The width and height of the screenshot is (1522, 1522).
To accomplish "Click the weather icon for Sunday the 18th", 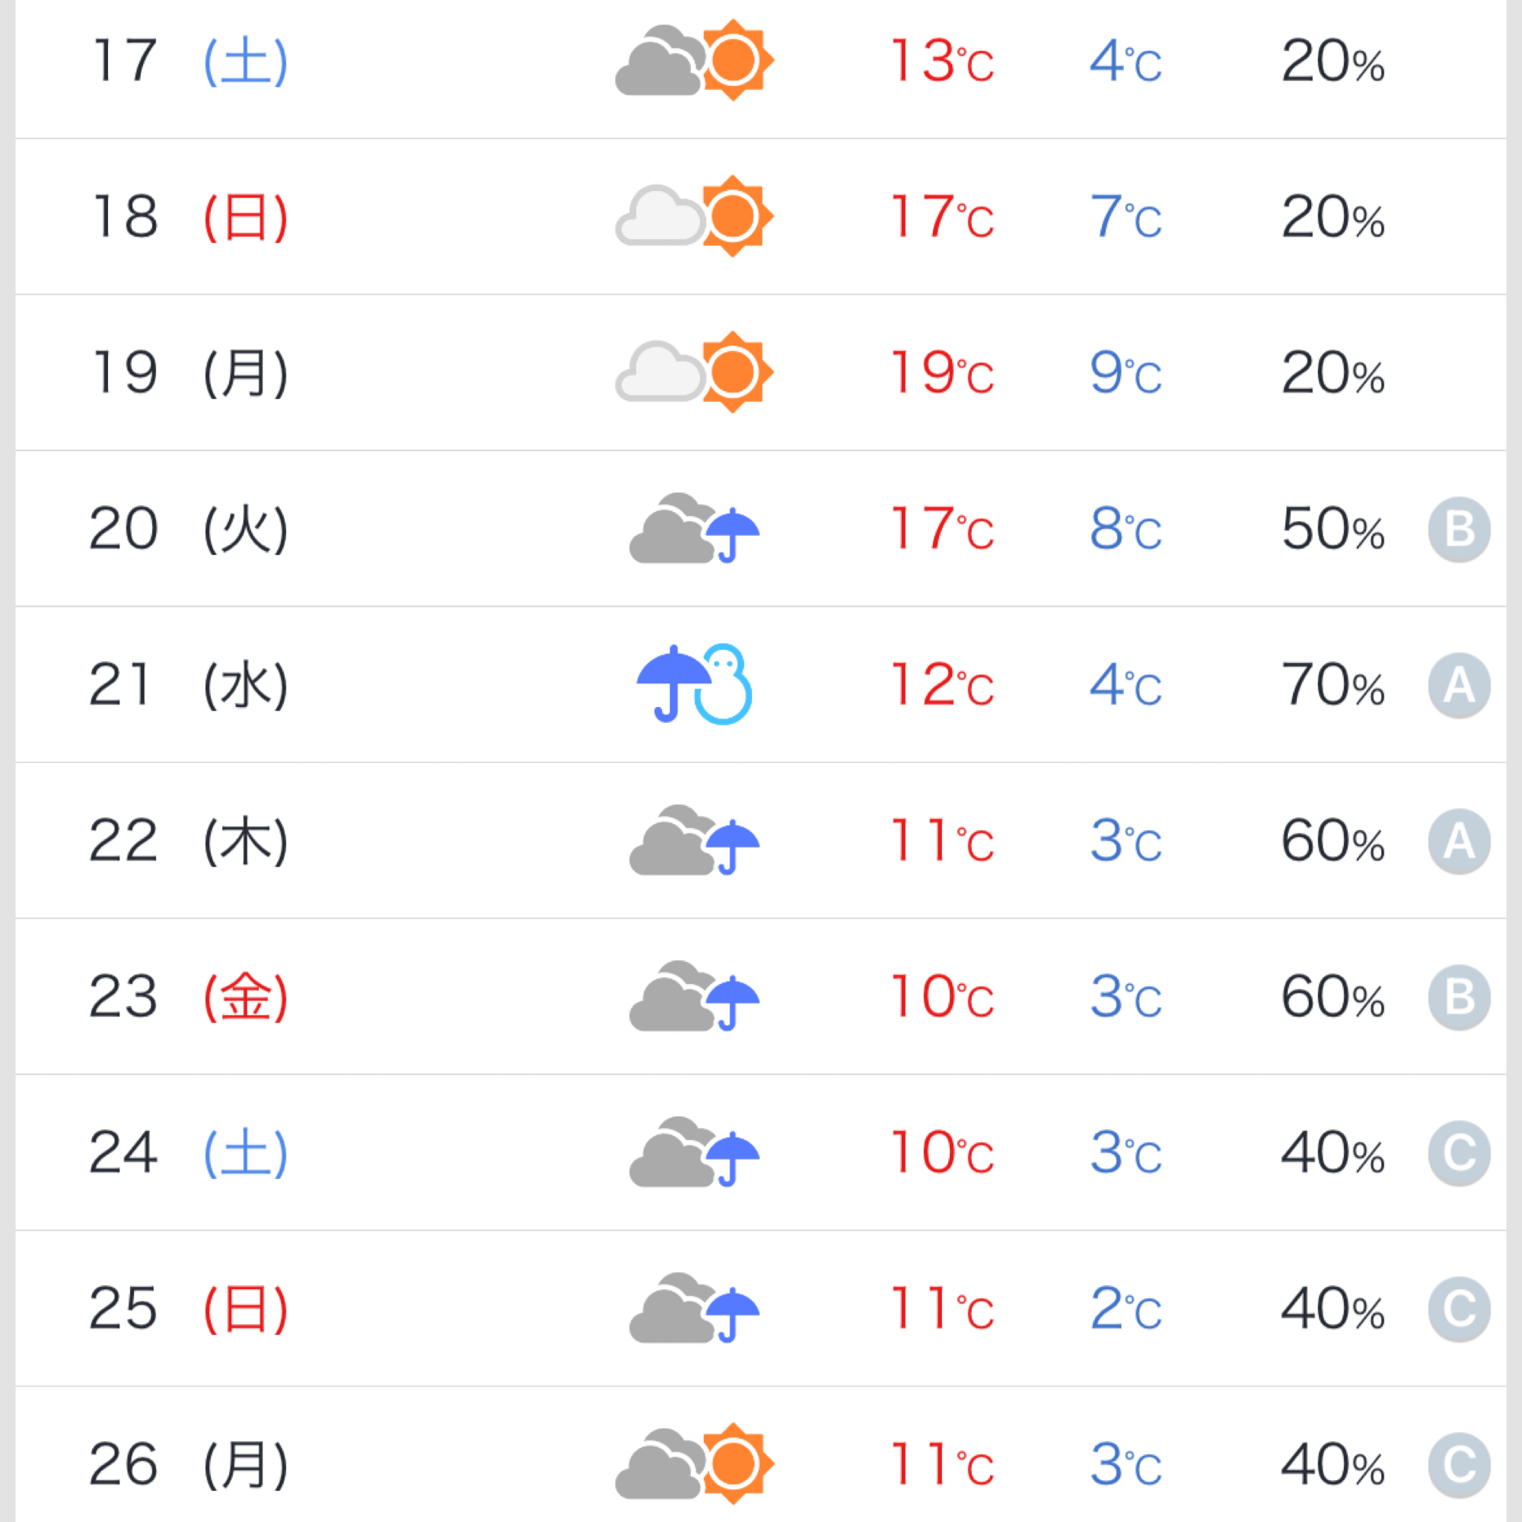I will coord(694,216).
